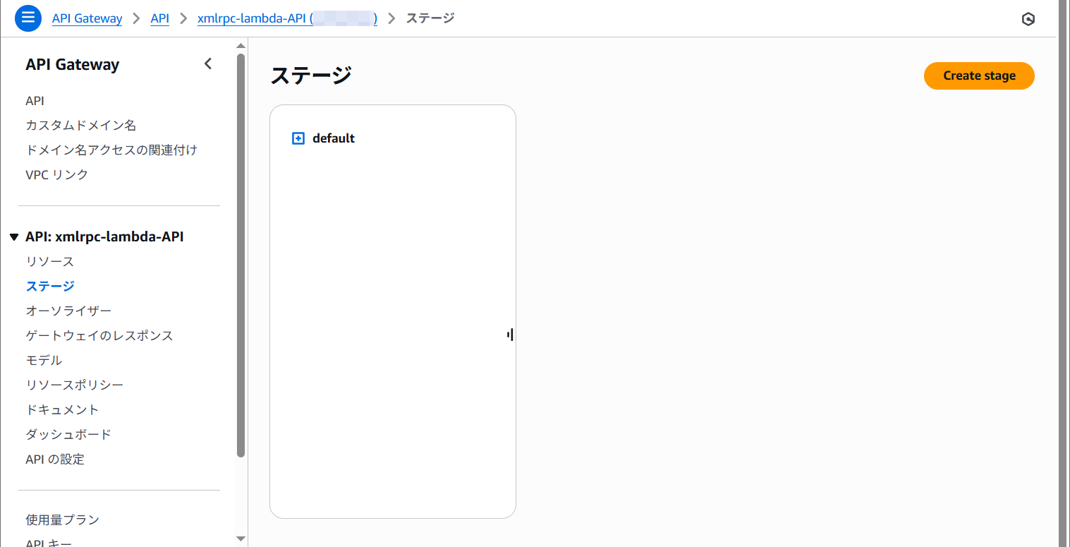
Task: Go to VPC リンク page
Action: (x=56, y=175)
